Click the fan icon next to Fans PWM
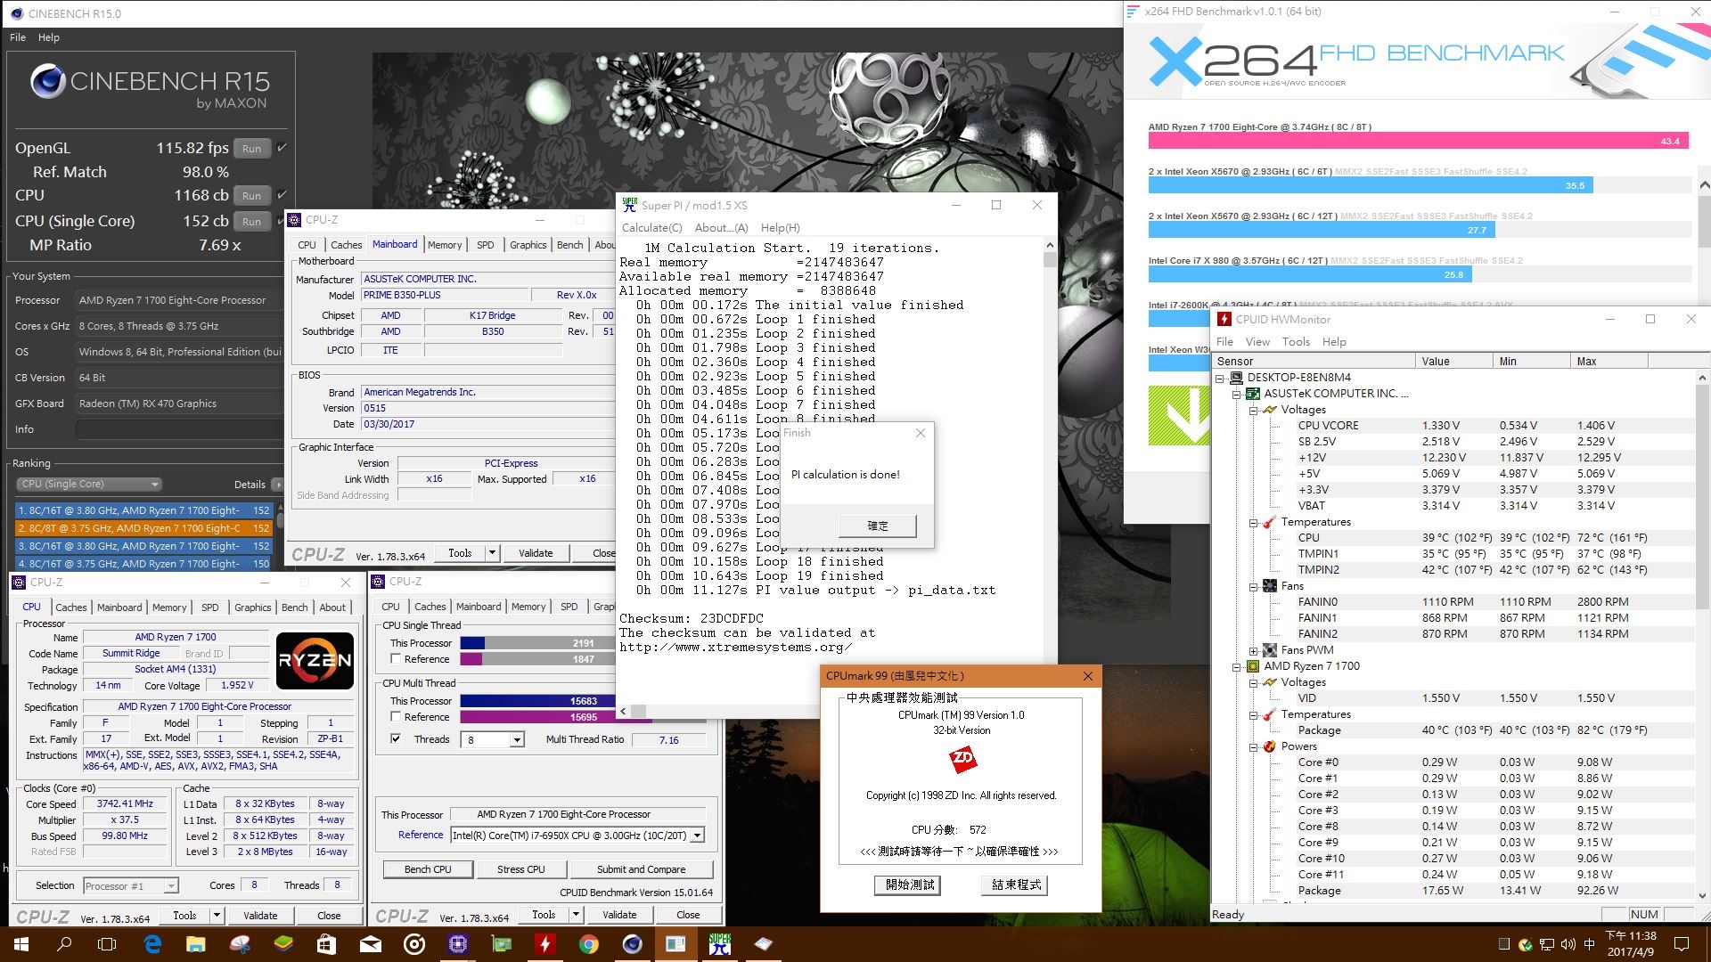Screen dimensions: 1711x962 point(1269,650)
